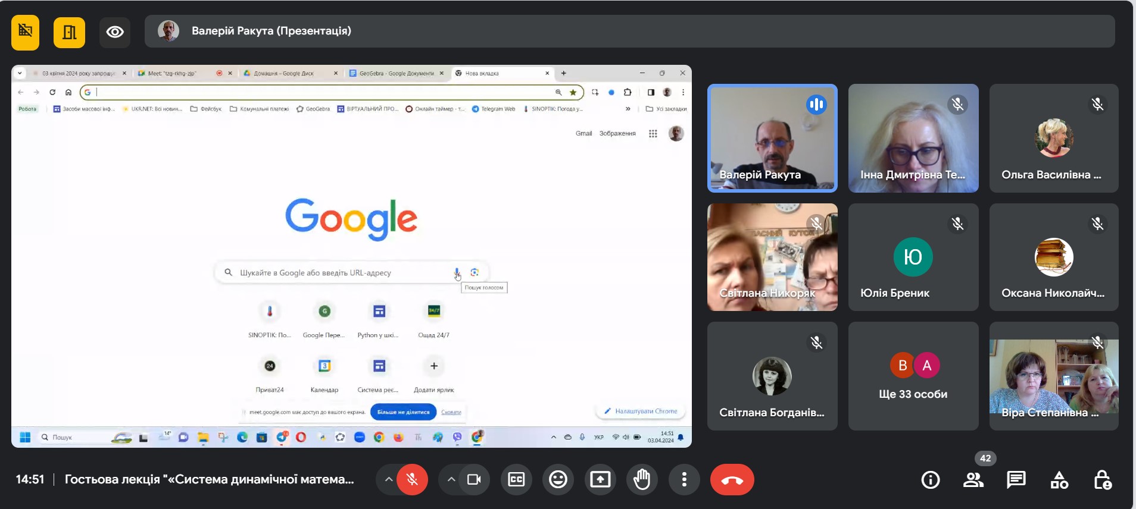Click Юлія Бреник's green avatar circle
This screenshot has width=1136, height=509.
coord(913,257)
